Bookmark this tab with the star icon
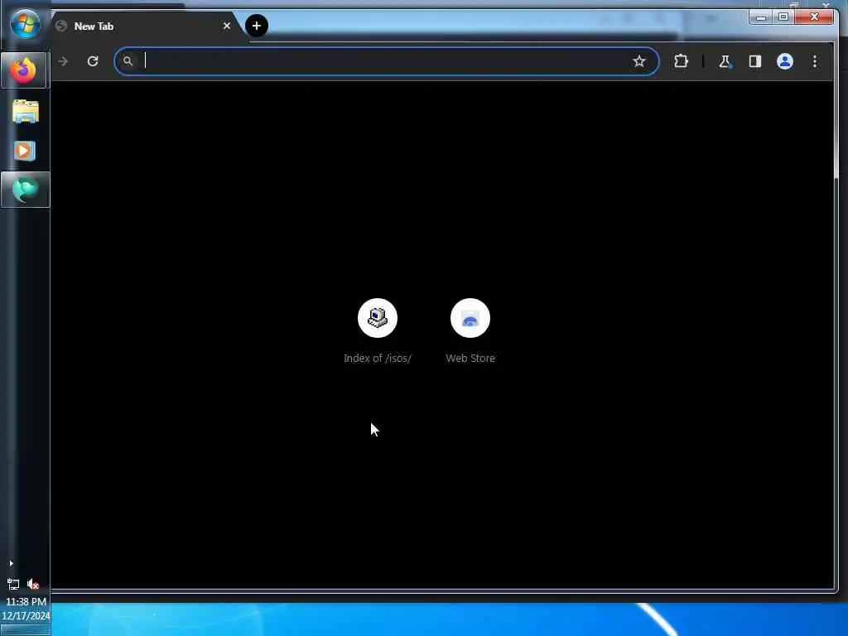 click(639, 61)
